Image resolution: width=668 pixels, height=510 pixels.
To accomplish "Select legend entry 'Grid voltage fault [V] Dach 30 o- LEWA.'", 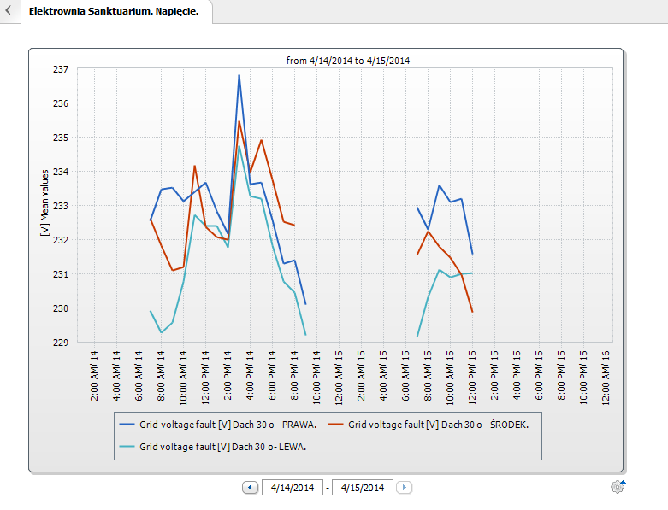I will tap(222, 447).
